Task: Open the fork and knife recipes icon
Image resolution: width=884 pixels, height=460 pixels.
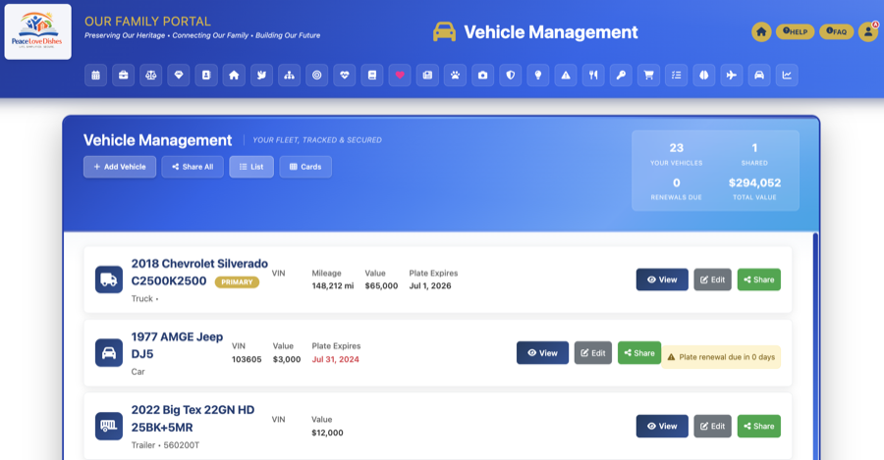Action: 593,75
